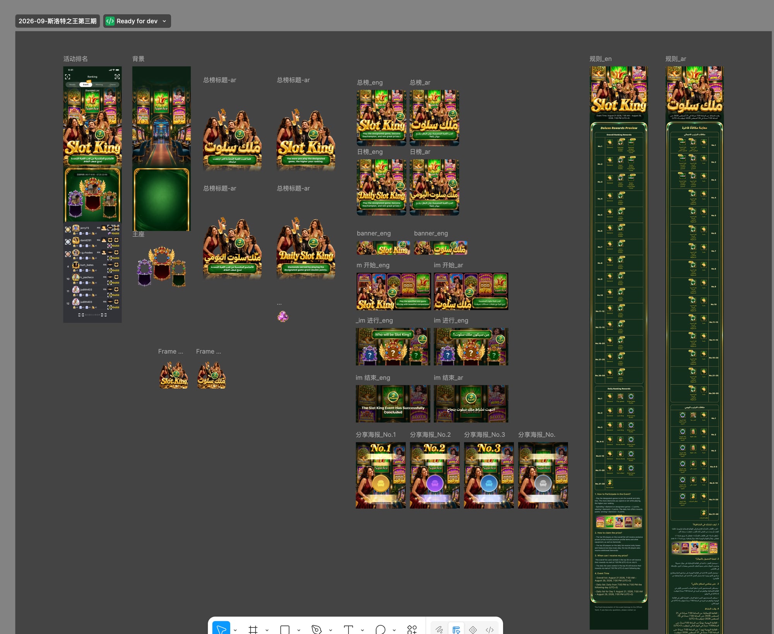Expand the Move tool options chevron
Image resolution: width=774 pixels, height=634 pixels.
pyautogui.click(x=235, y=630)
